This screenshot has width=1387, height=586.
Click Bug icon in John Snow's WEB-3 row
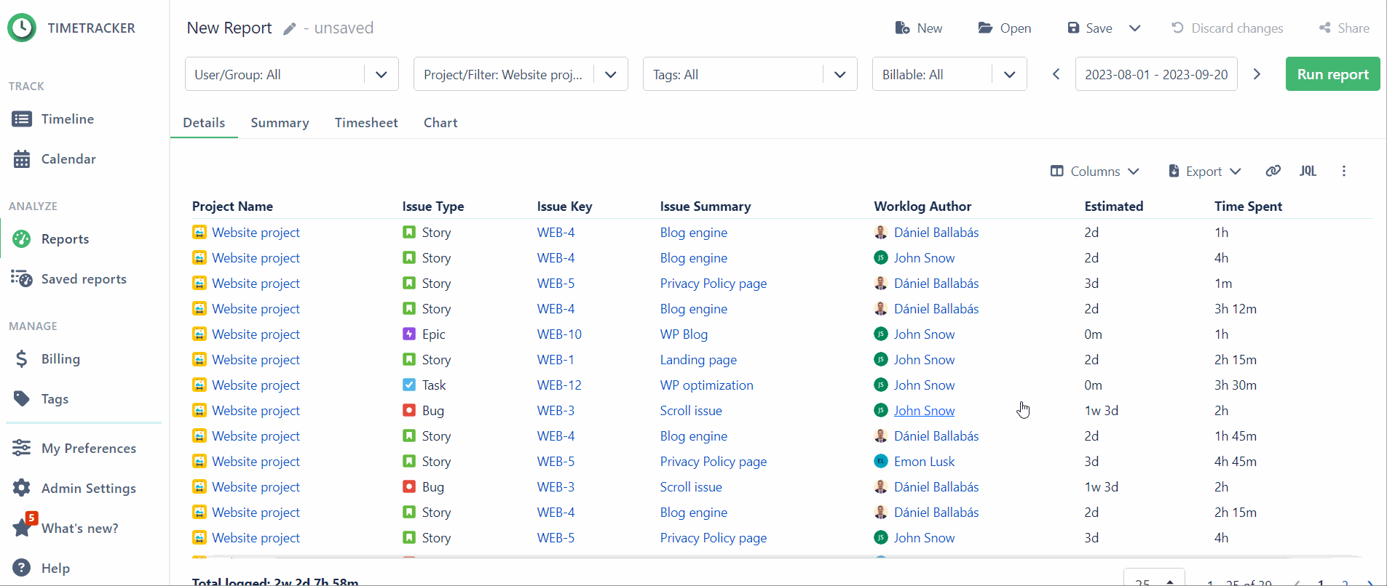(409, 410)
